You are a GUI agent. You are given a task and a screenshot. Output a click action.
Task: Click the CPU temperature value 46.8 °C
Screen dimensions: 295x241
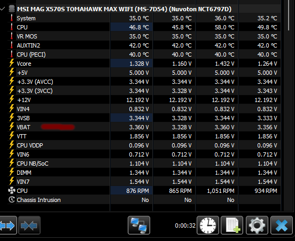coord(139,27)
